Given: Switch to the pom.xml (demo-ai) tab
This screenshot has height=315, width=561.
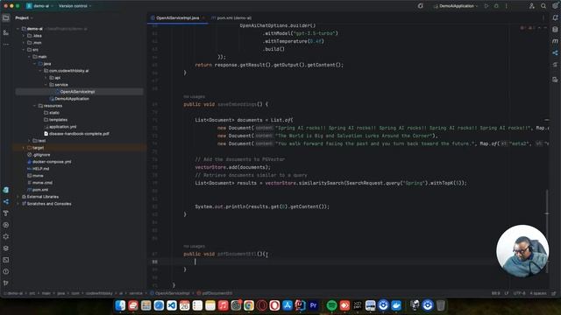Looking at the screenshot, I should pyautogui.click(x=231, y=17).
